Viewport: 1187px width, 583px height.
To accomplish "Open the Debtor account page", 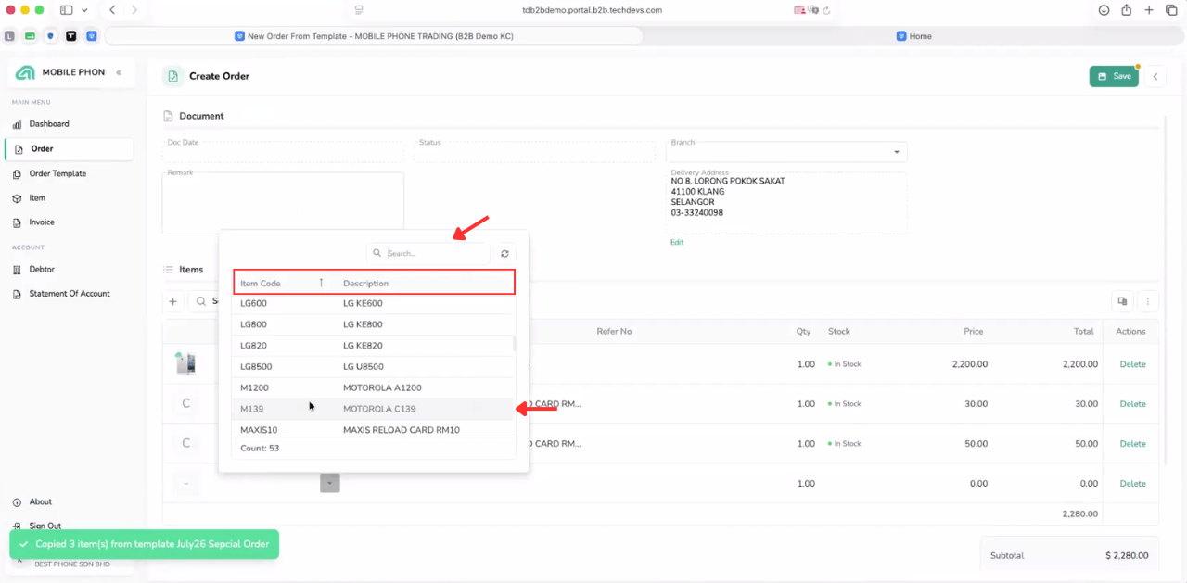I will click(42, 269).
